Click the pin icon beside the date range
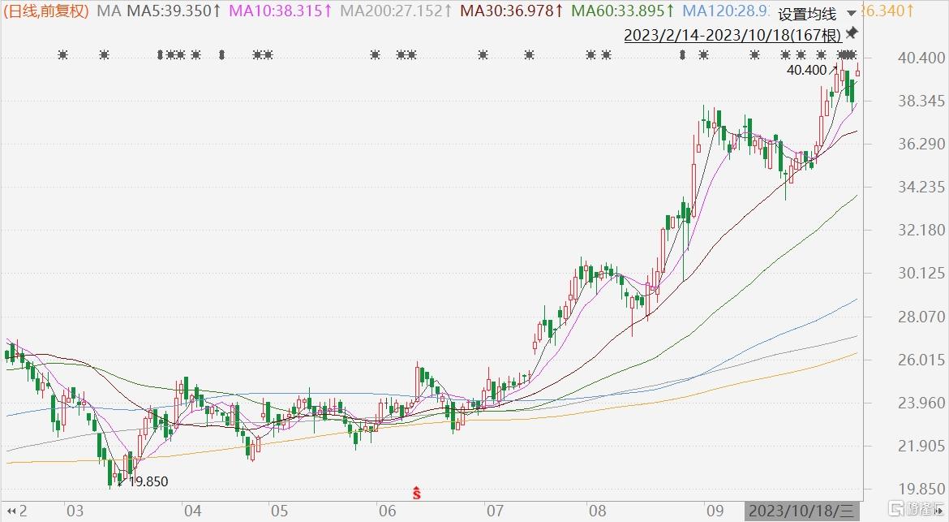Screen dimensions: 949x522 point(852,32)
